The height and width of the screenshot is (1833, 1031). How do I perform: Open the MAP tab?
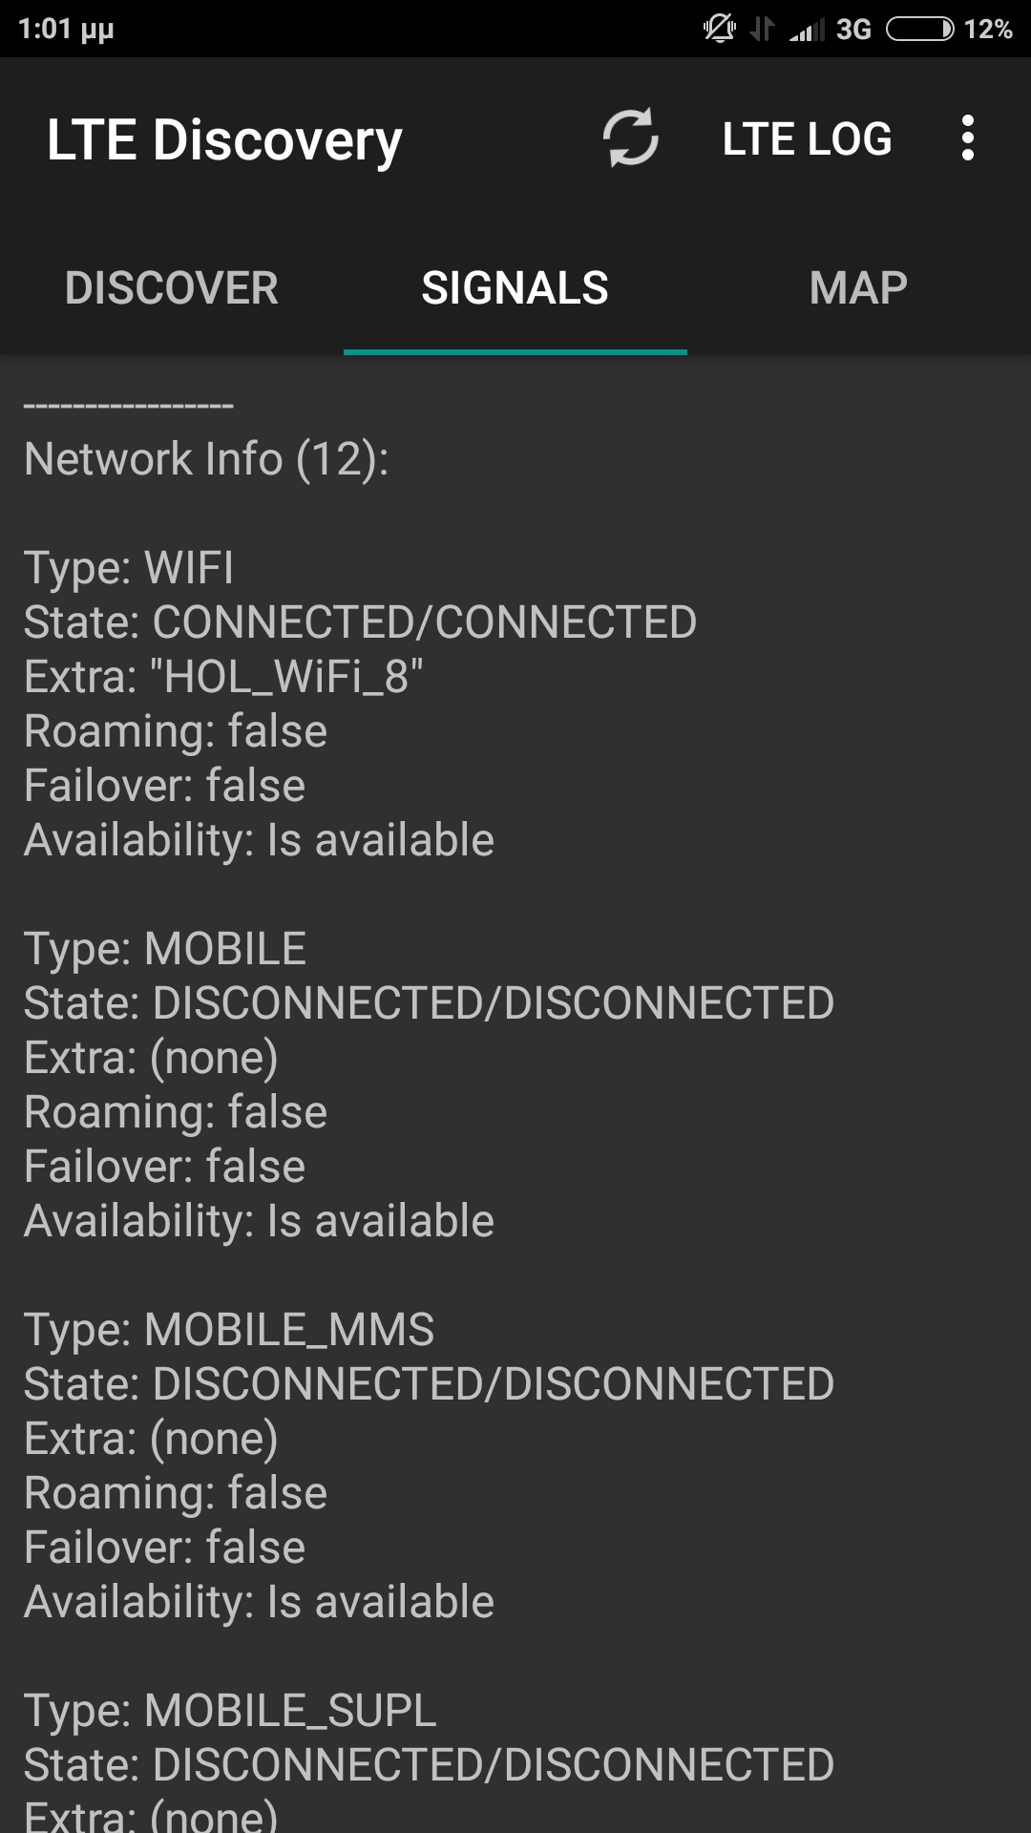click(858, 288)
